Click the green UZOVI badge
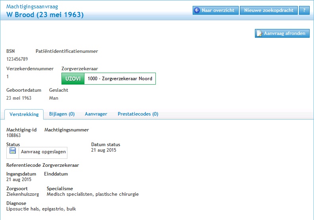This screenshot has width=314, height=220. (73, 79)
